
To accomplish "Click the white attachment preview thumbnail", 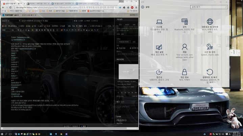I will point(128,72).
